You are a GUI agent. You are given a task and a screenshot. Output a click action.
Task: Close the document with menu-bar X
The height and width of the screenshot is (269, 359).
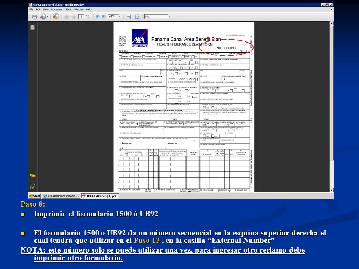tap(331, 10)
